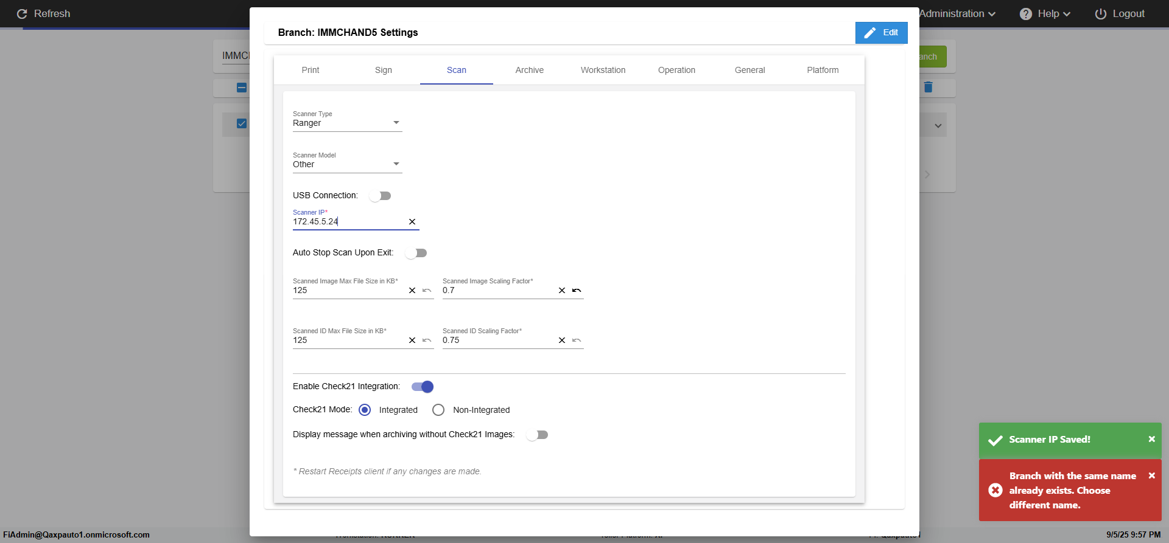
Task: Undo Scanned Image Scaling Factor change
Action: (577, 291)
